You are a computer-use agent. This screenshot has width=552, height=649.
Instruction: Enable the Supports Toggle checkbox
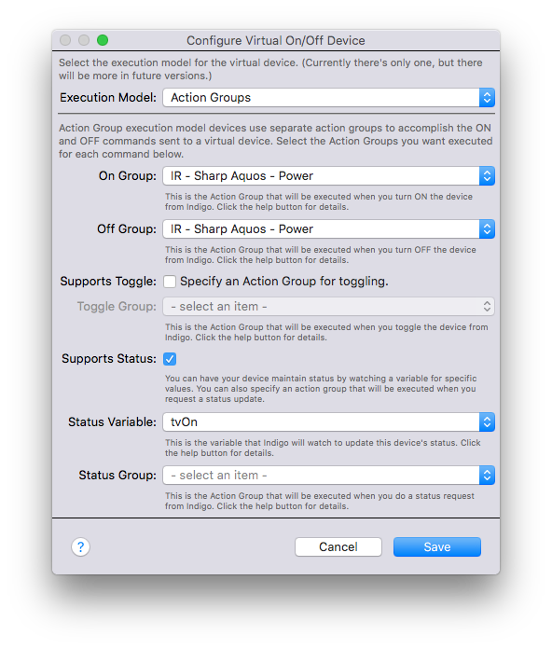[170, 282]
